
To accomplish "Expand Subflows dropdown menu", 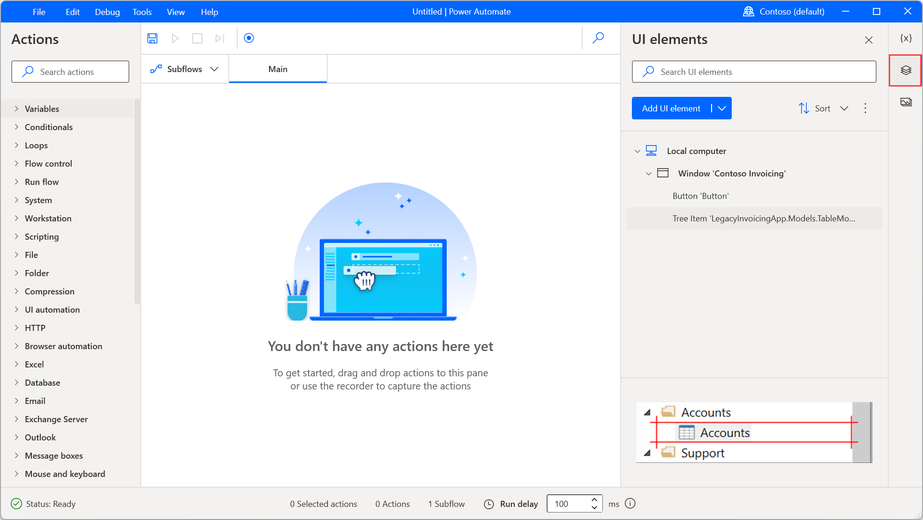I will click(x=214, y=69).
